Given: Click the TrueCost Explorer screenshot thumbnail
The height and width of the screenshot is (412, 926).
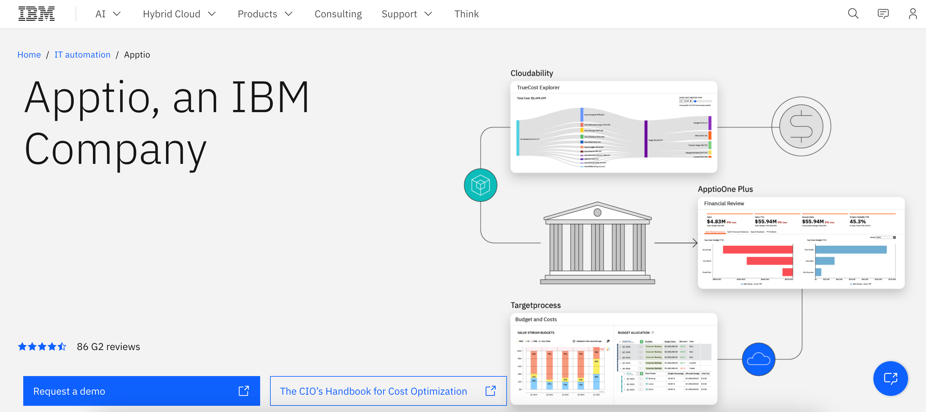Looking at the screenshot, I should click(x=614, y=127).
